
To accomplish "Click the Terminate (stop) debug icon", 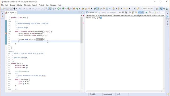I will coord(30,9).
